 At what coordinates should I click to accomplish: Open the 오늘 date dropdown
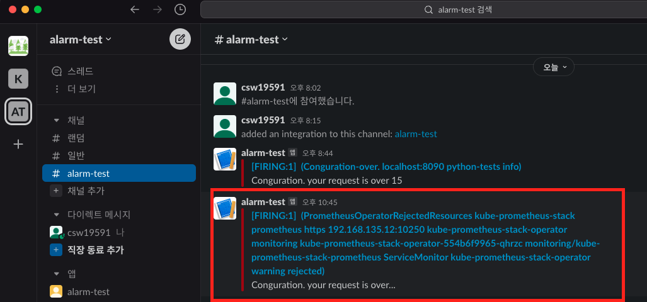pos(553,67)
